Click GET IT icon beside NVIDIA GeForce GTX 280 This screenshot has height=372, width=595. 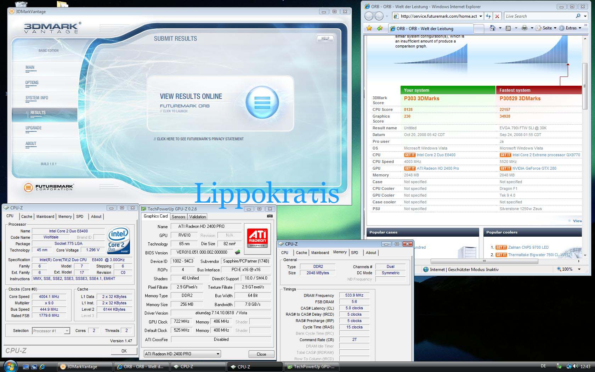point(505,169)
